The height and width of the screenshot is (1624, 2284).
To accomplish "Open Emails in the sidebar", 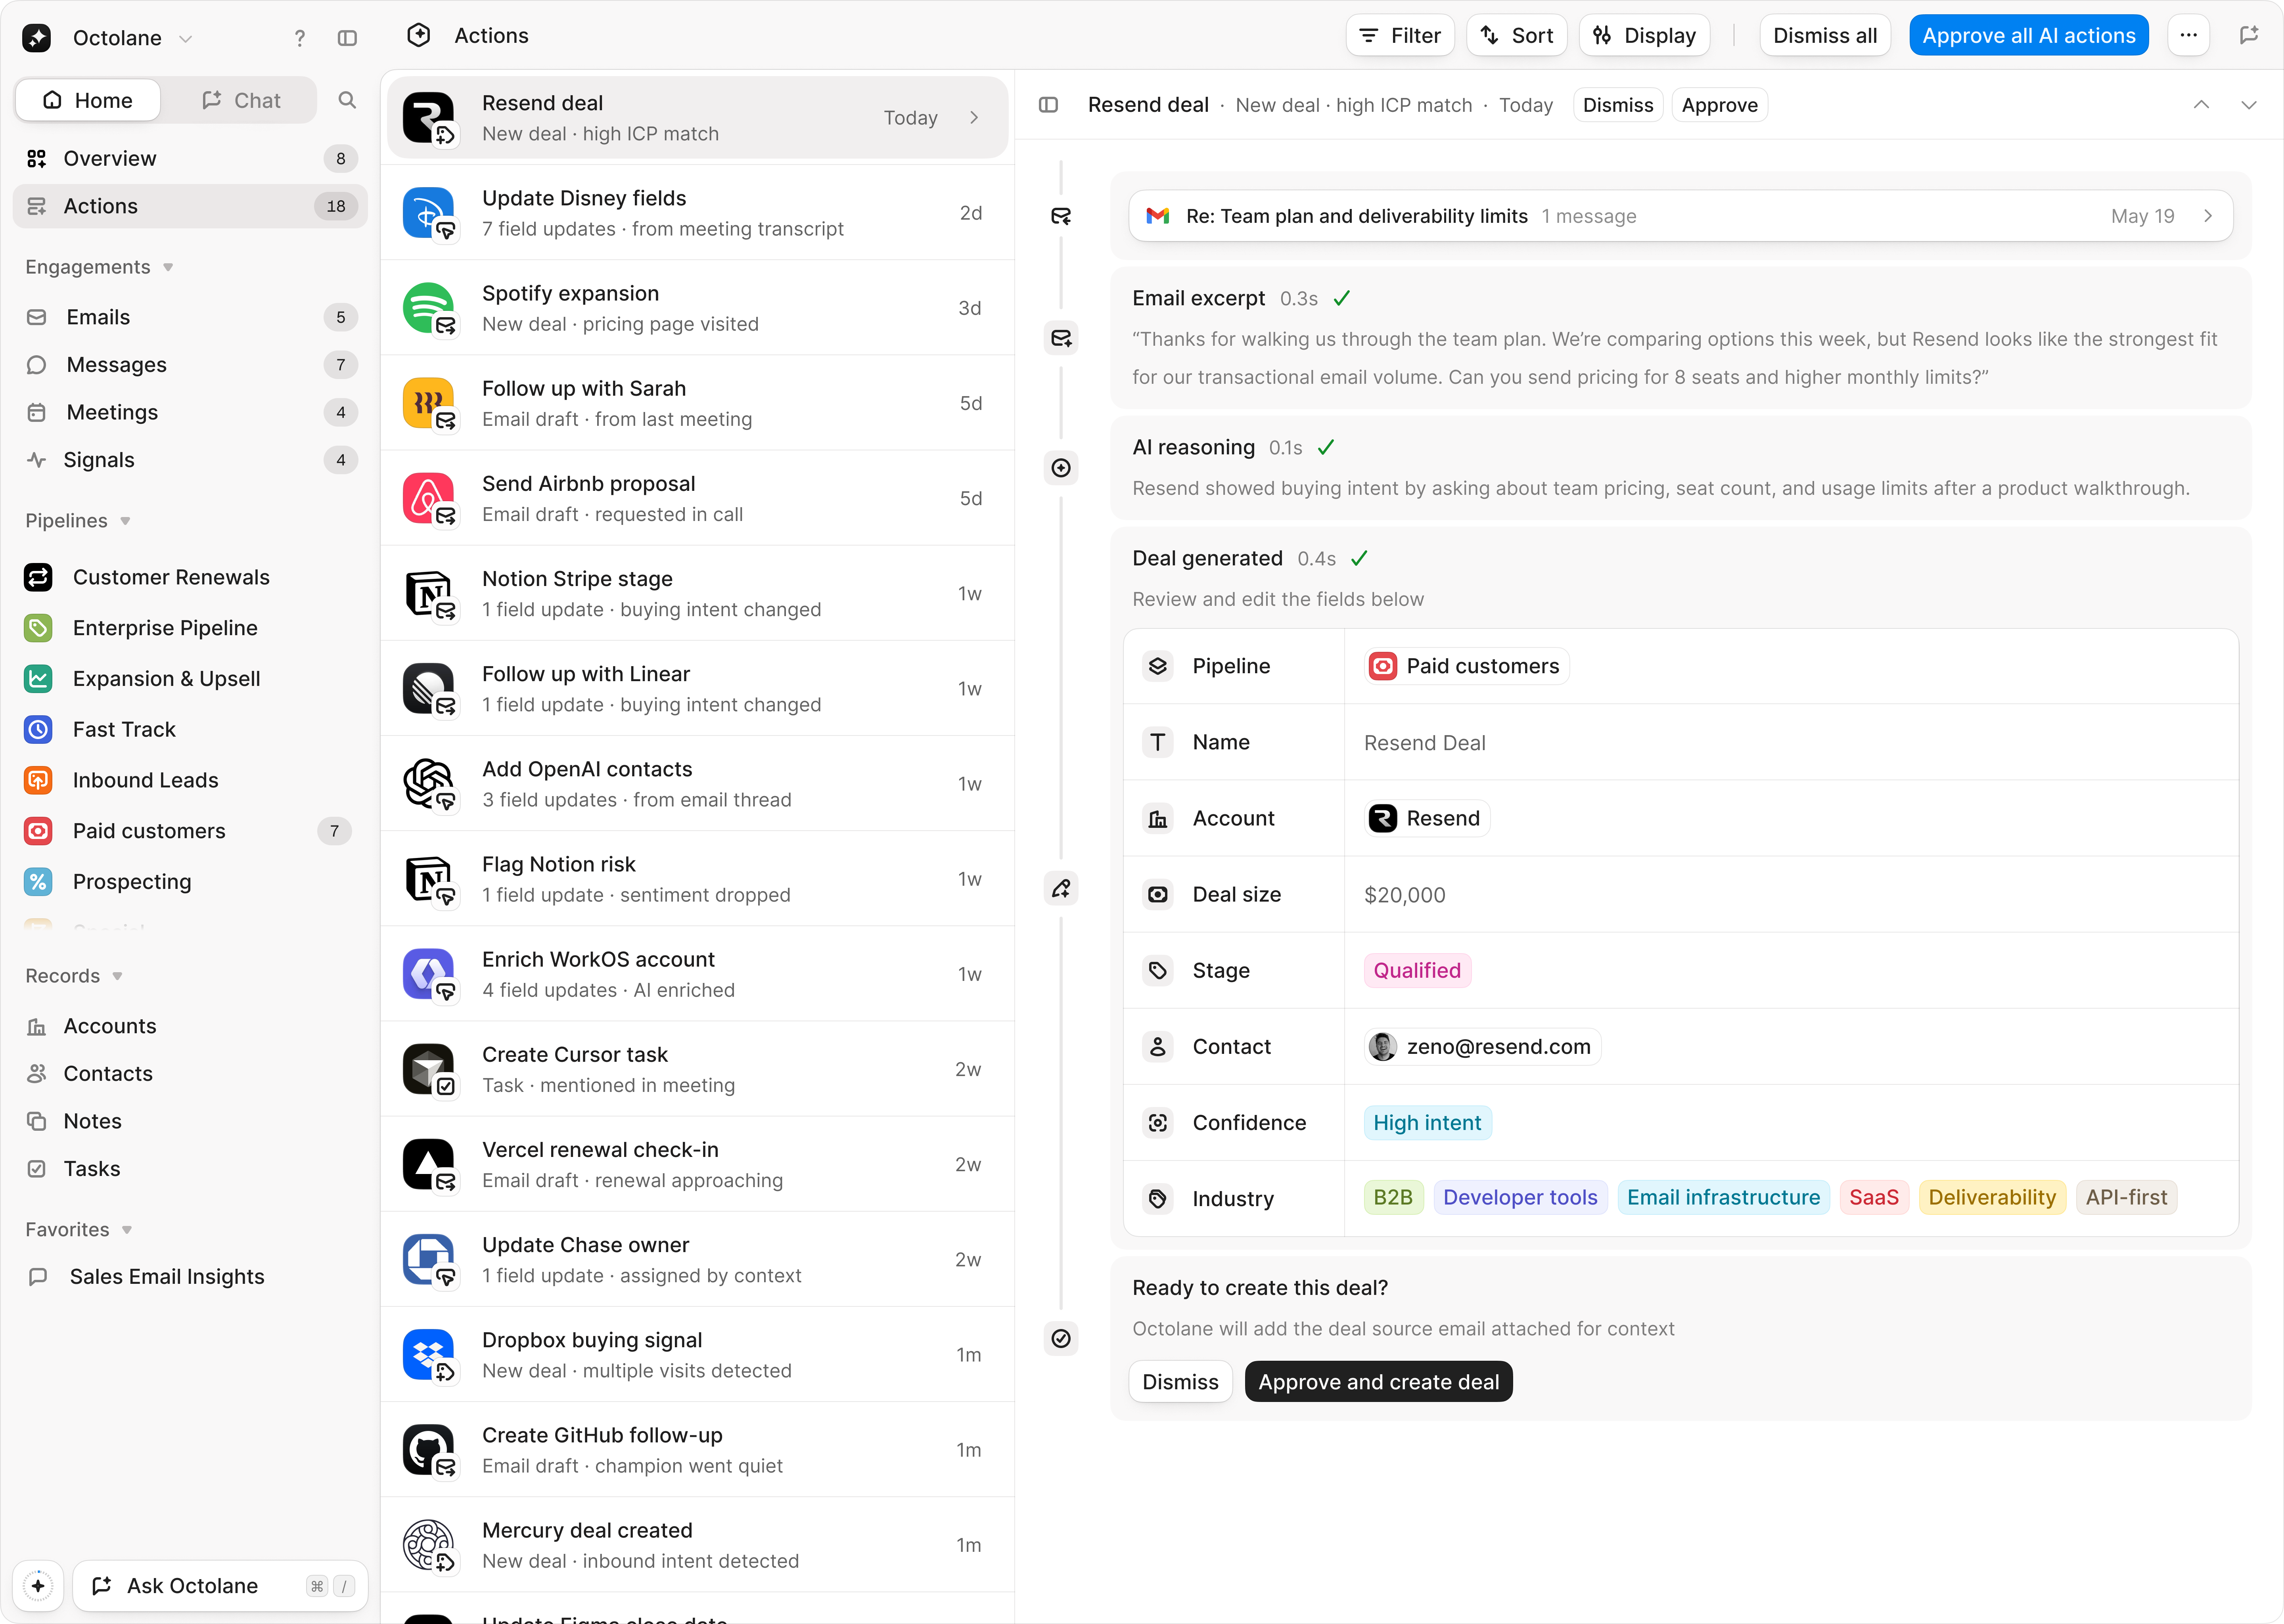I will (x=190, y=317).
